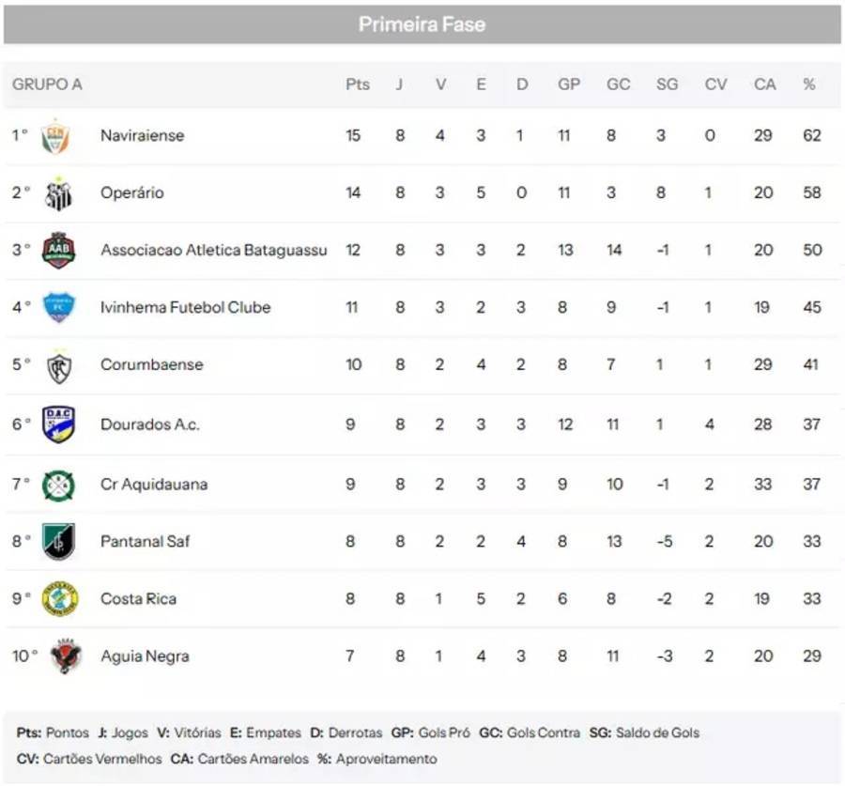This screenshot has height=786, width=845.
Task: Click the Cr Aquidauana round green crest
Action: point(58,485)
